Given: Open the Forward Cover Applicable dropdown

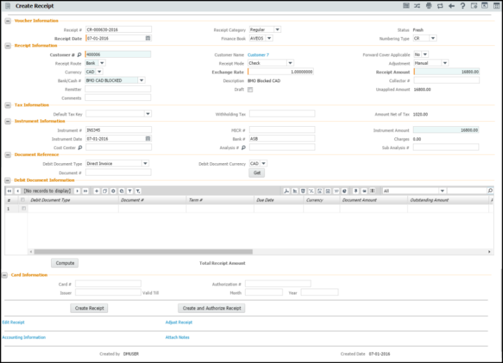Looking at the screenshot, I should click(x=425, y=54).
